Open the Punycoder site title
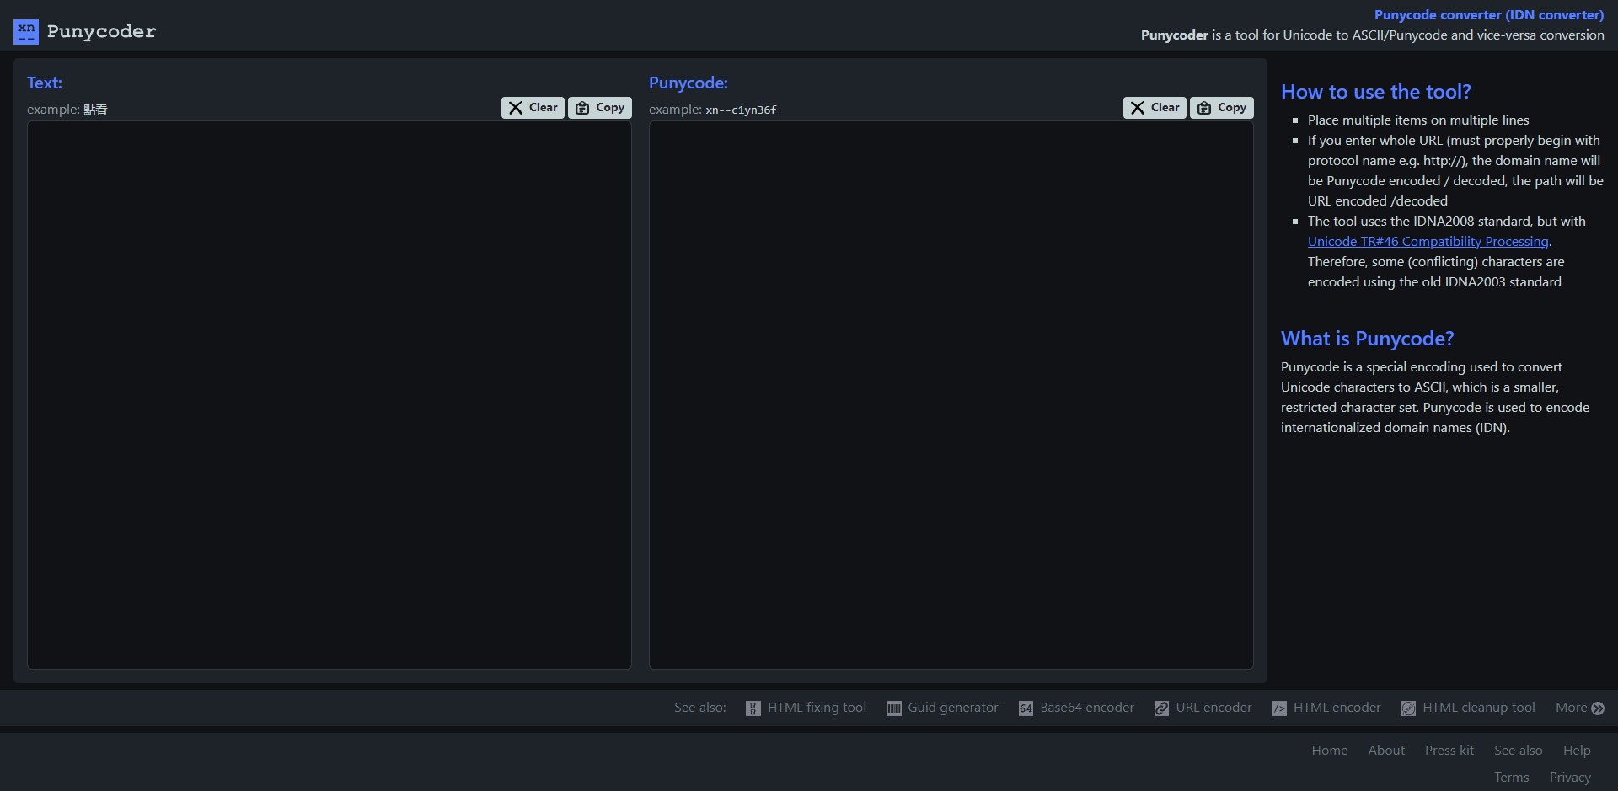This screenshot has width=1618, height=791. point(101,31)
